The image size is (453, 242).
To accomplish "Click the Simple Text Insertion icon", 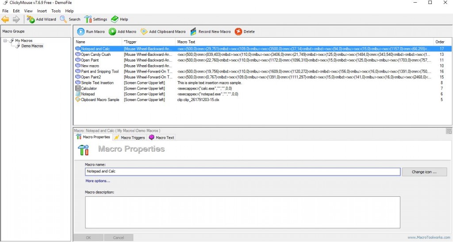I will point(78,83).
